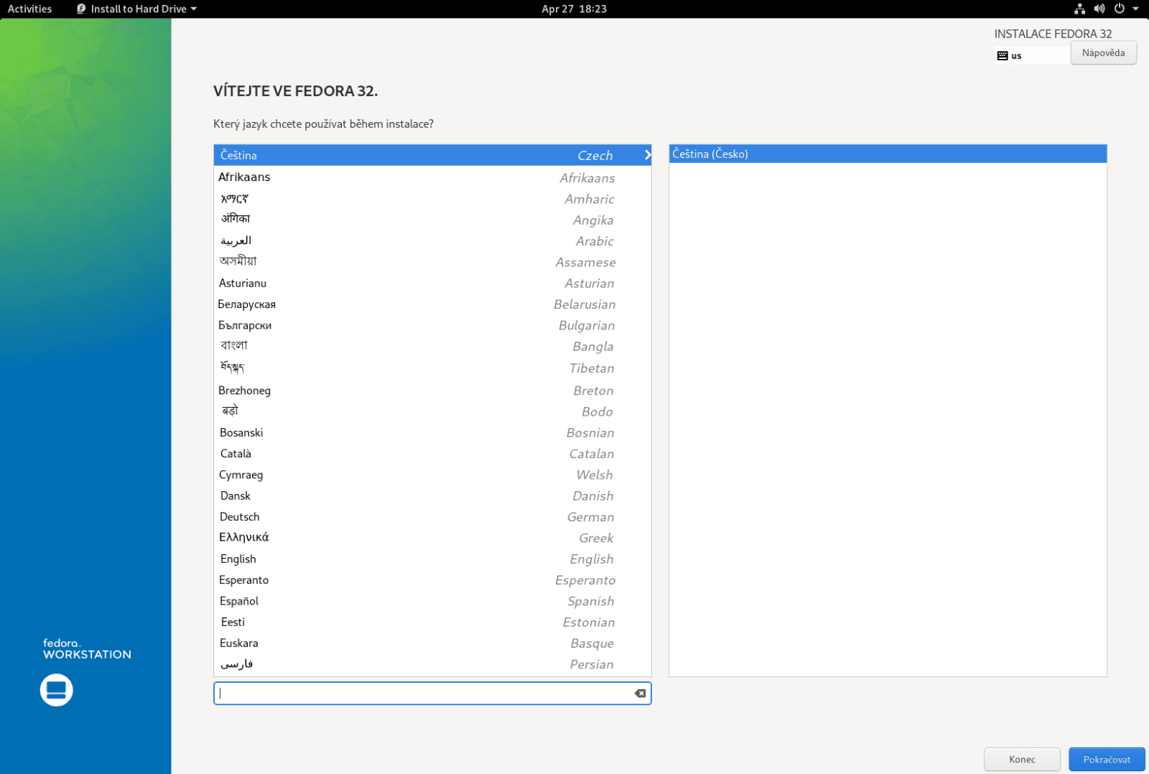This screenshot has width=1149, height=774.
Task: Select Asturianu in the language list
Action: [x=432, y=283]
